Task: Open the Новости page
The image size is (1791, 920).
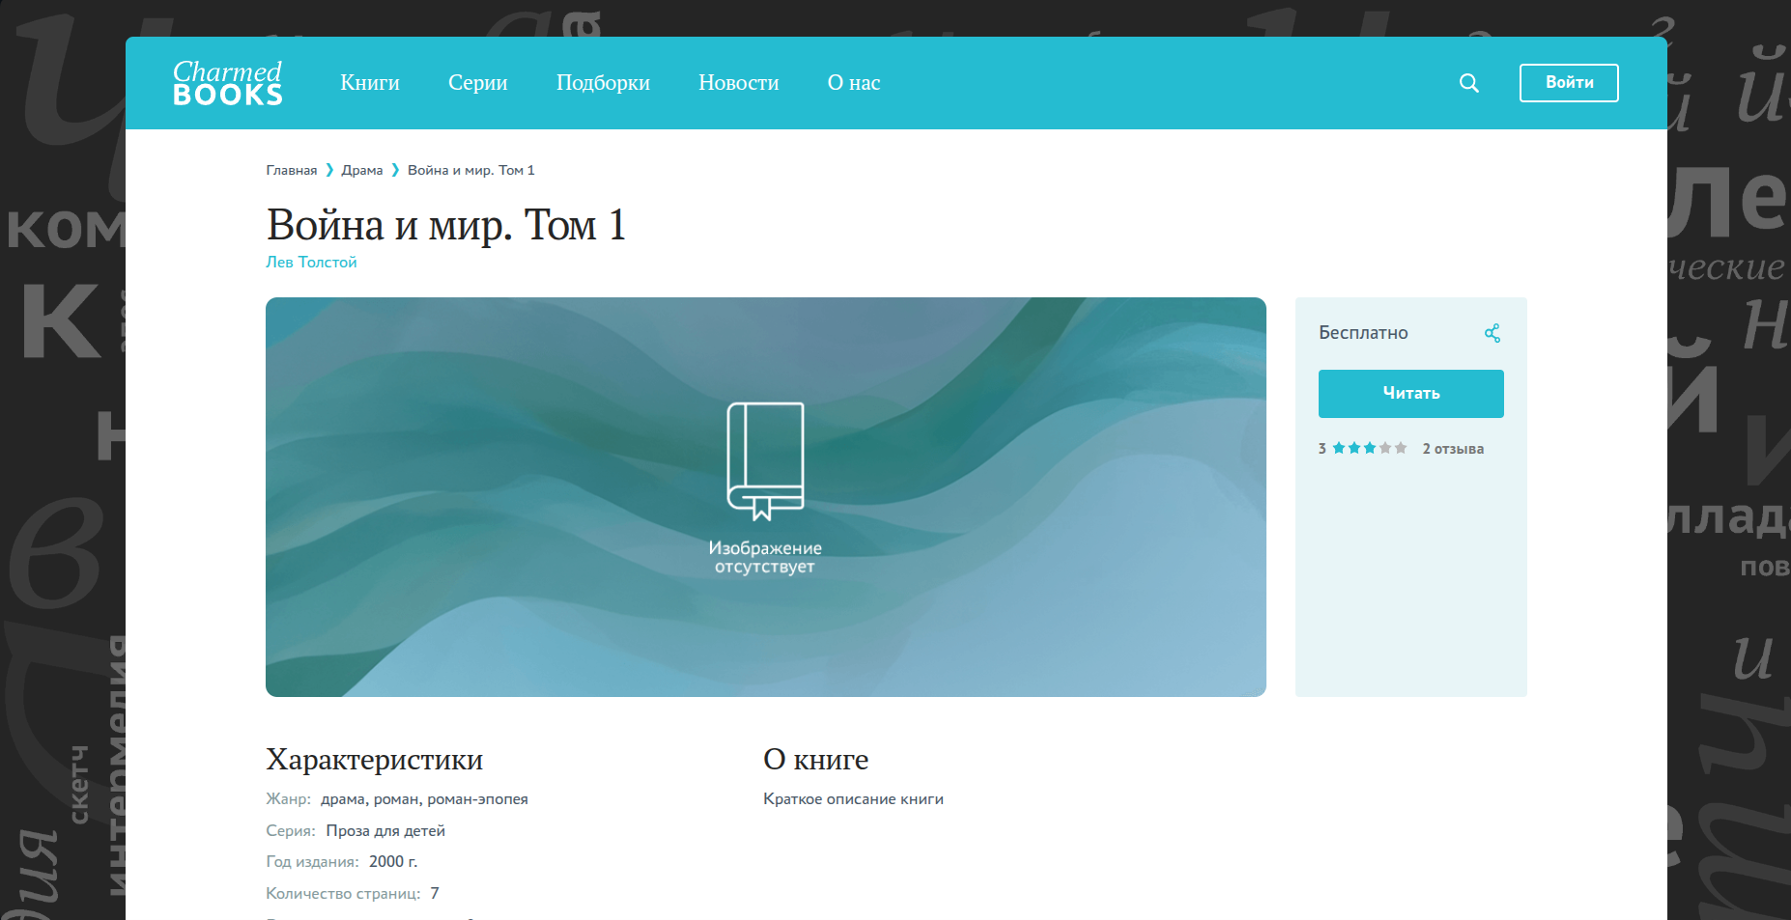Action: pos(738,83)
